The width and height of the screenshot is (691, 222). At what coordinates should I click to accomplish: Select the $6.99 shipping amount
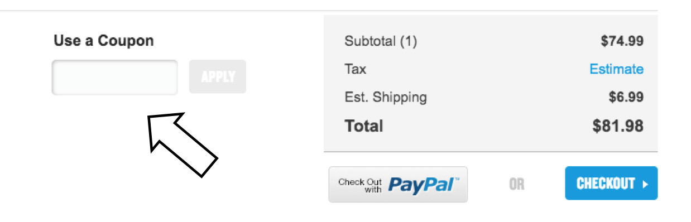tap(626, 98)
